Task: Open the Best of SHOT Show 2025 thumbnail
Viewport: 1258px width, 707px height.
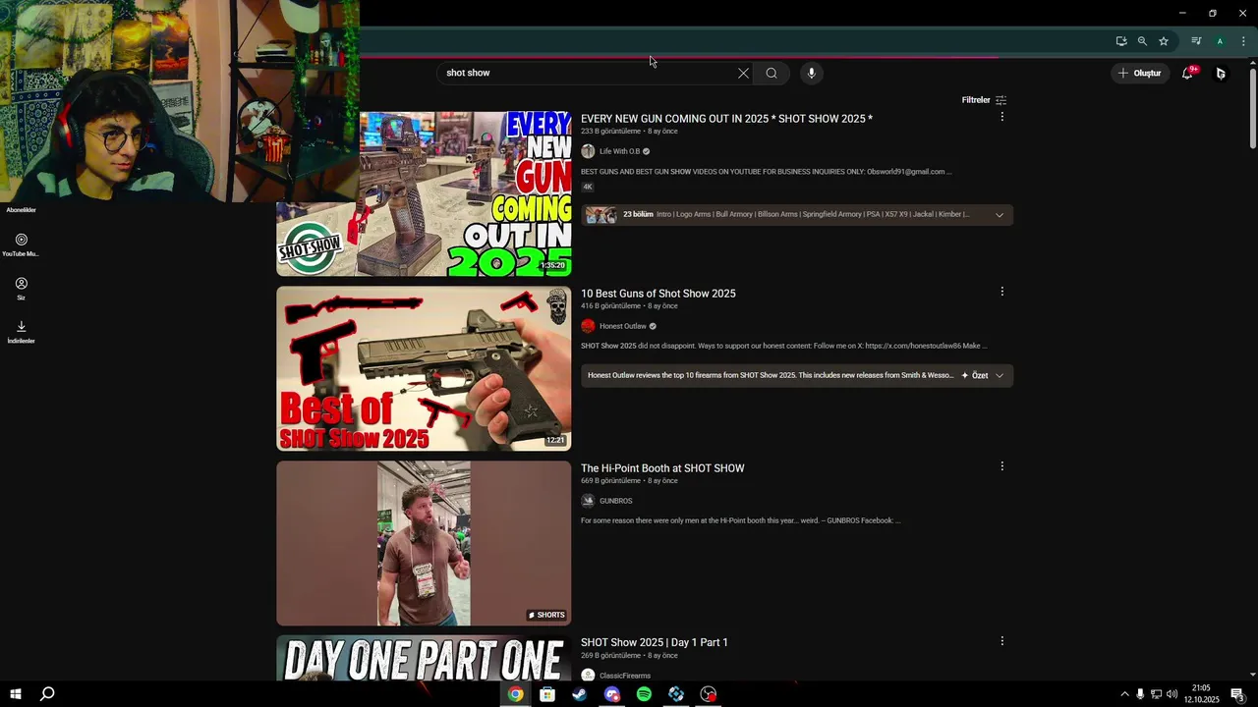Action: coord(424,368)
